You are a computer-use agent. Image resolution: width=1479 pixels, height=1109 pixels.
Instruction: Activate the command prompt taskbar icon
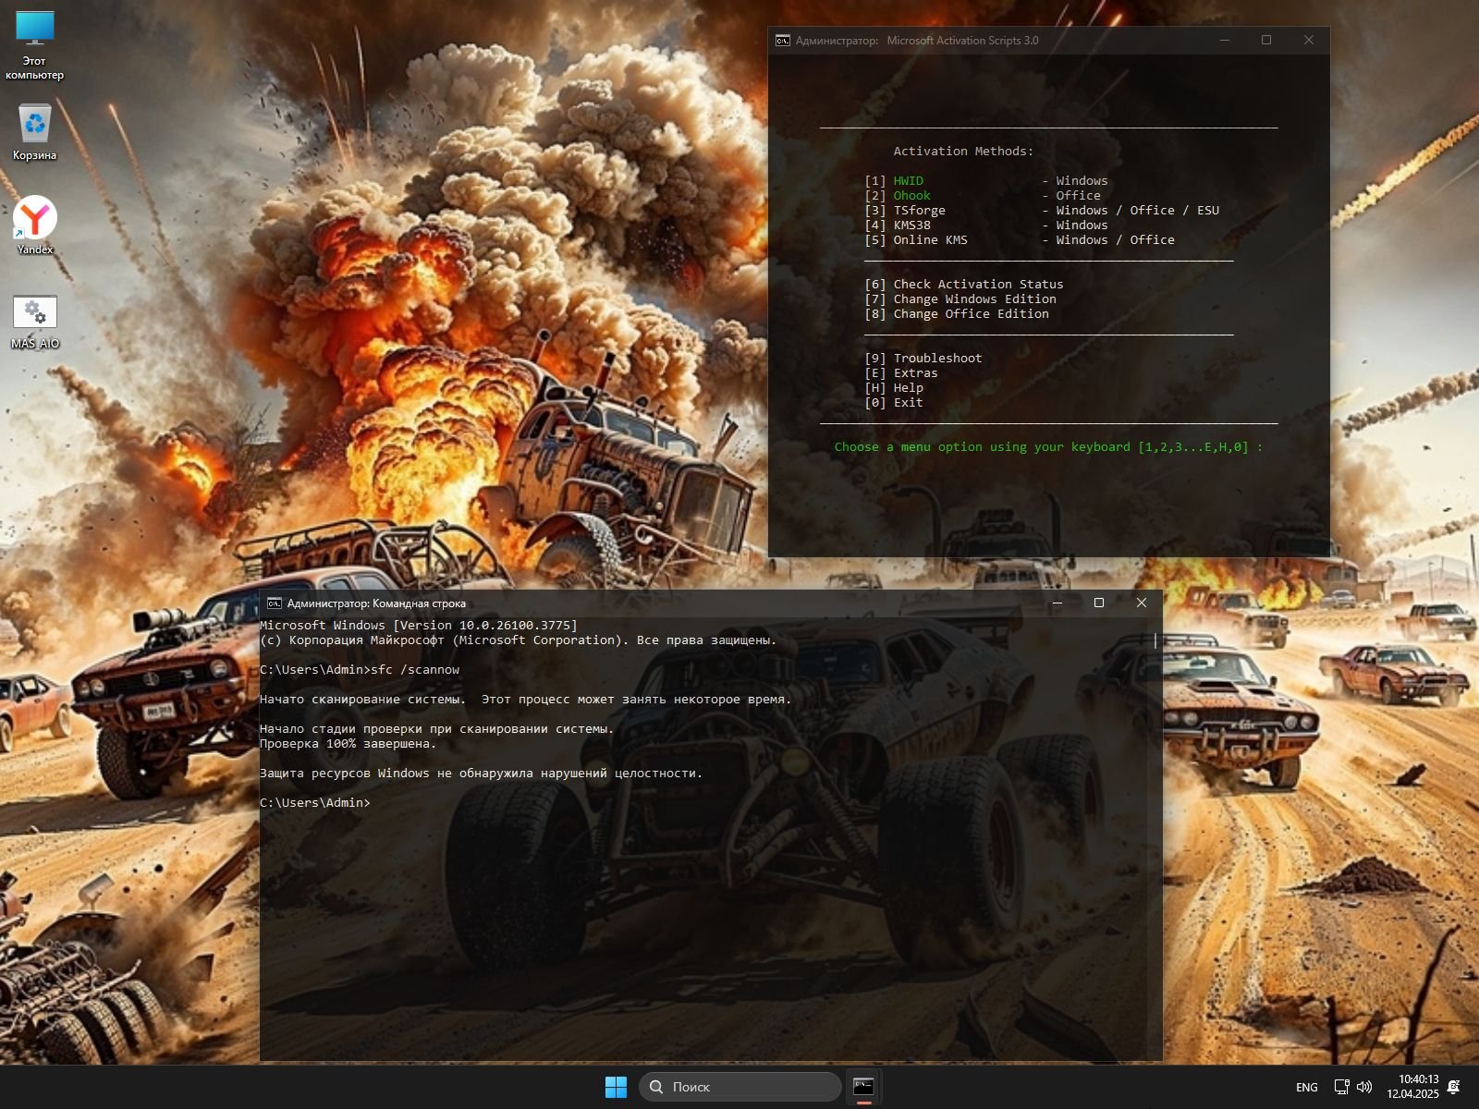(863, 1087)
